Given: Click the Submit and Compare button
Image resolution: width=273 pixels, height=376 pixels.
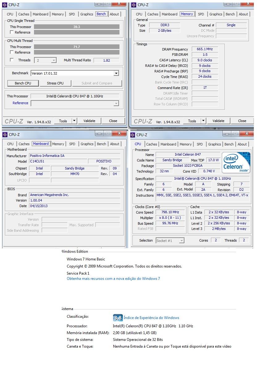Looking at the screenshot, I should [97, 83].
